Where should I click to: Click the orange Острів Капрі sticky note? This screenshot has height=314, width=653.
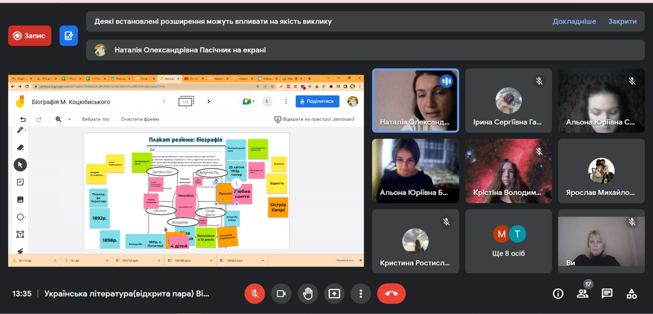pyautogui.click(x=278, y=207)
